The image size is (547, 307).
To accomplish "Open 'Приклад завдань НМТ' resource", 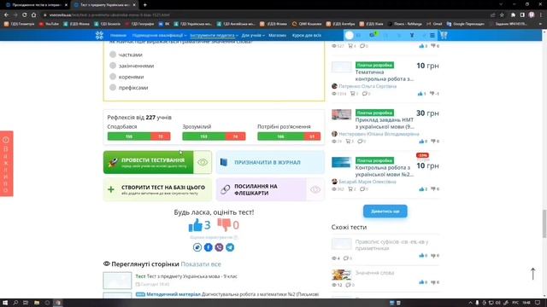I will [x=385, y=123].
